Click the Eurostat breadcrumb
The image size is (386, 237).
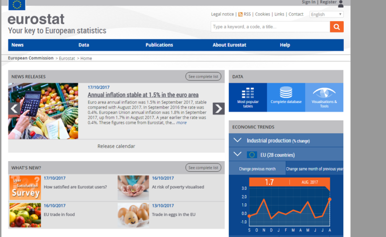point(67,58)
